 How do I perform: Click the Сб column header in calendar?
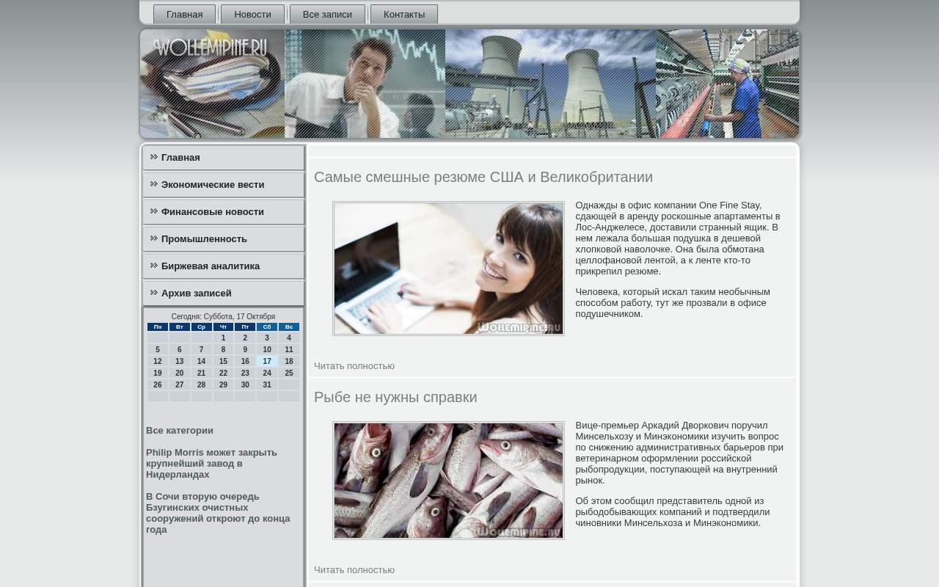[x=267, y=327]
